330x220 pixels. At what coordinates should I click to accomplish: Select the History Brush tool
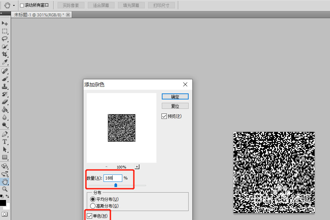click(x=5, y=94)
